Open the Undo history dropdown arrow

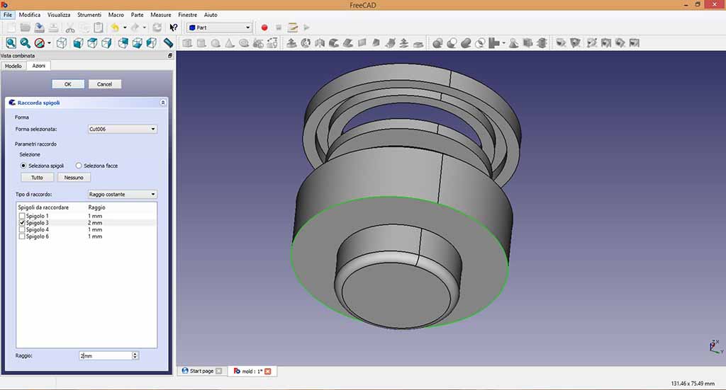pos(125,28)
